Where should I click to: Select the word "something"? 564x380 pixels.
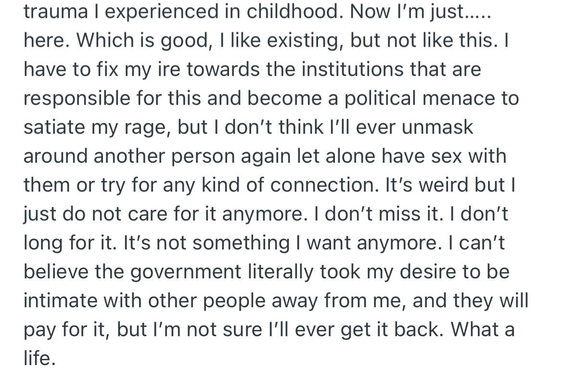241,243
